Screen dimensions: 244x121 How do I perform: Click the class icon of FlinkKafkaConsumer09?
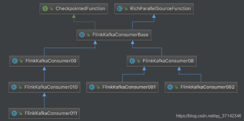click(15, 61)
